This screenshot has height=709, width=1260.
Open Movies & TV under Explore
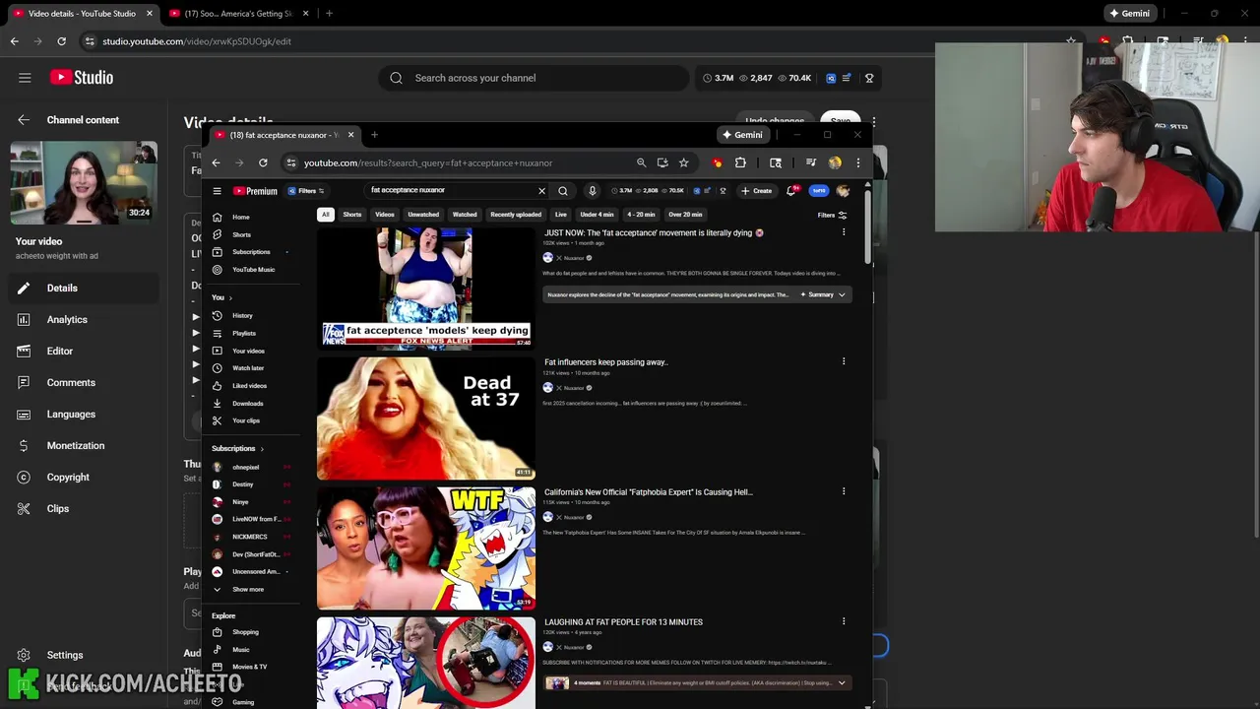point(249,667)
